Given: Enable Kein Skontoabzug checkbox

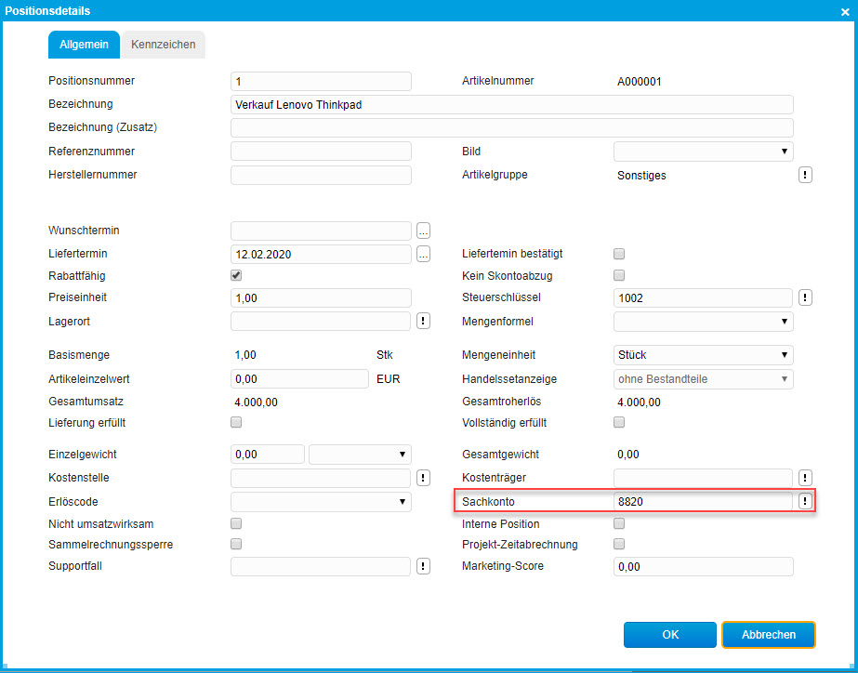Looking at the screenshot, I should (x=619, y=276).
